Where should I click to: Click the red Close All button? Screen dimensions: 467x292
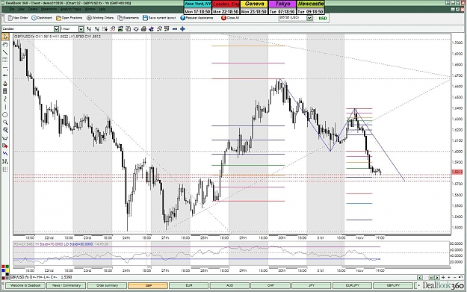click(230, 18)
